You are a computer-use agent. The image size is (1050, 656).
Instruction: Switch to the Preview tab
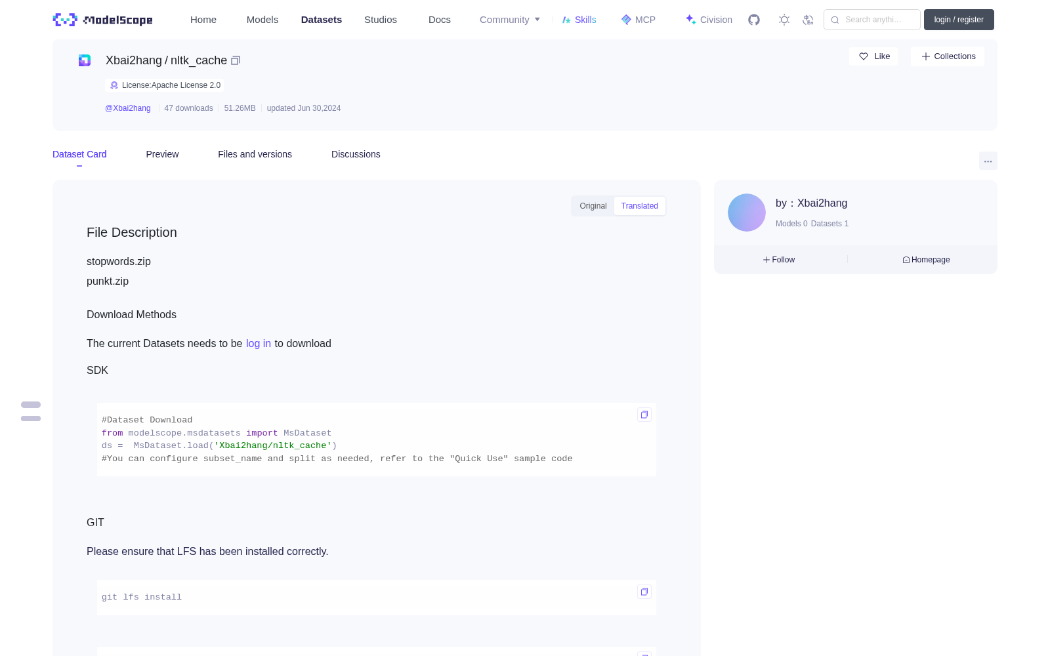click(x=162, y=154)
